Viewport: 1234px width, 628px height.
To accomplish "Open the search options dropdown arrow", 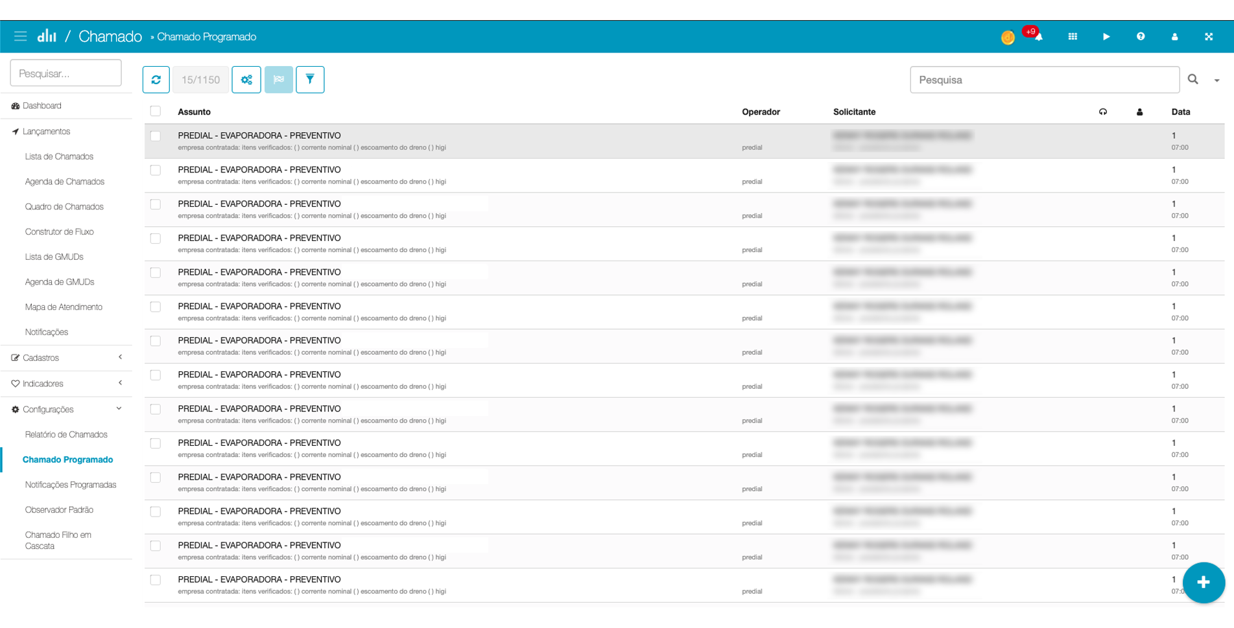I will [1216, 80].
